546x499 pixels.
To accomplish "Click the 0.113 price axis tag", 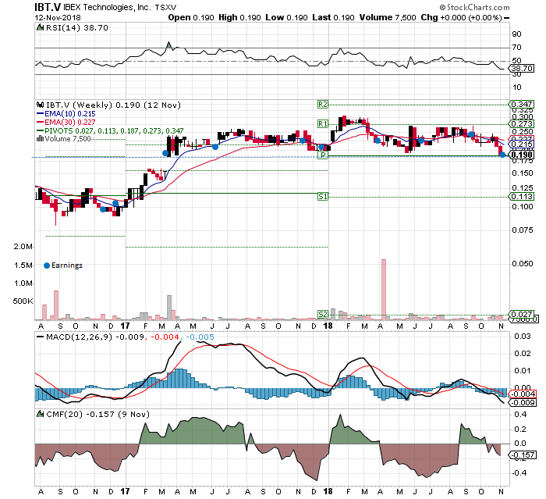I will tap(522, 196).
